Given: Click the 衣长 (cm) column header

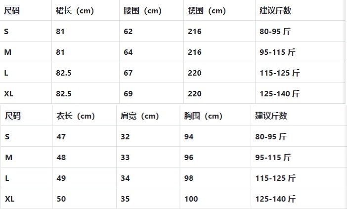Looking at the screenshot, I should pos(75,116).
